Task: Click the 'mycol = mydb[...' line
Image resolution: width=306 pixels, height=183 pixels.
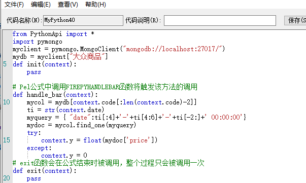Action: pos(112,102)
